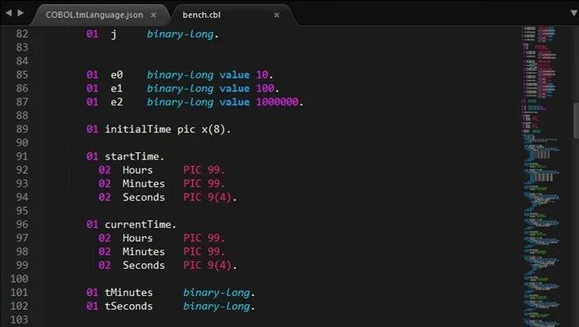Click 'PIC 99' on line 92

click(x=202, y=170)
